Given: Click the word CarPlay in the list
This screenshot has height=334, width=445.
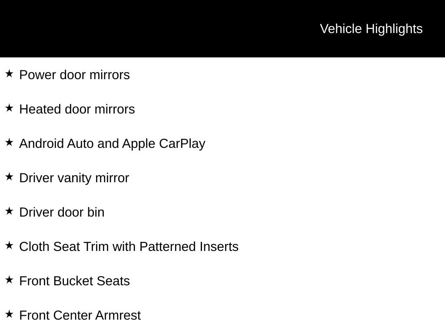Looking at the screenshot, I should 182,144.
